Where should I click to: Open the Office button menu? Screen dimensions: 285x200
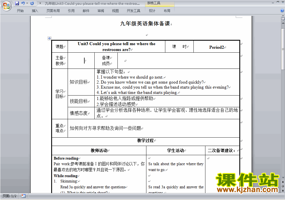[6, 6]
